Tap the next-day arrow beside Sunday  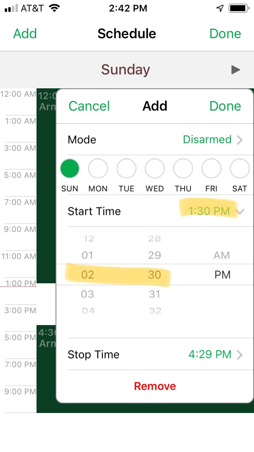236,70
